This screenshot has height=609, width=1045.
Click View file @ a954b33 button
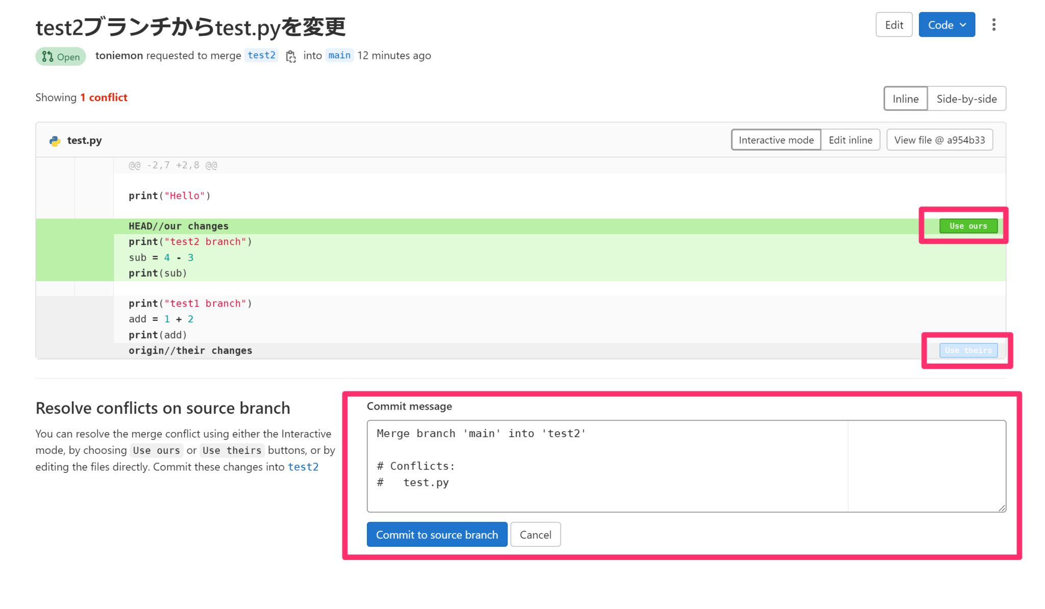pyautogui.click(x=939, y=140)
